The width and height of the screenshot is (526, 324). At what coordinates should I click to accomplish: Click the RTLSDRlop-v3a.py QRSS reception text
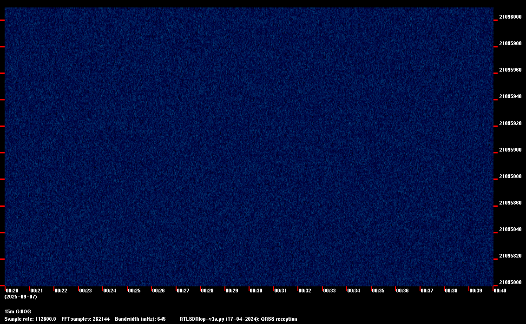tap(238, 319)
